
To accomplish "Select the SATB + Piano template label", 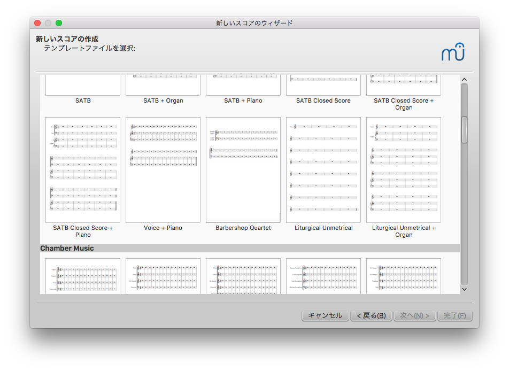I will click(243, 101).
